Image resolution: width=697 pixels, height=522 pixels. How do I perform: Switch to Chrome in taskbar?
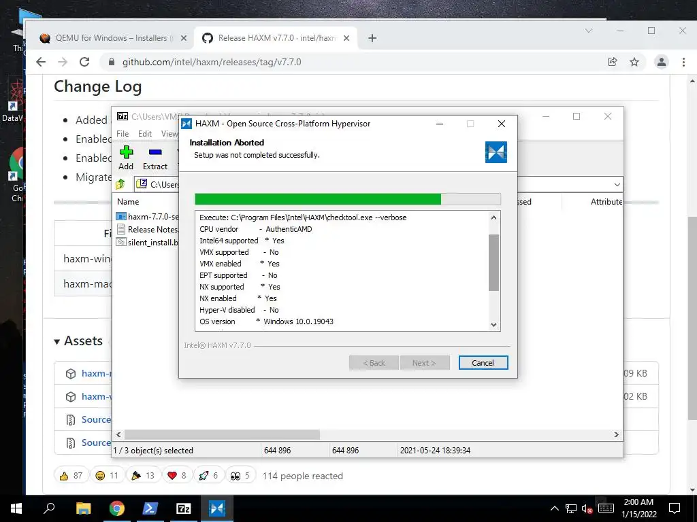116,508
